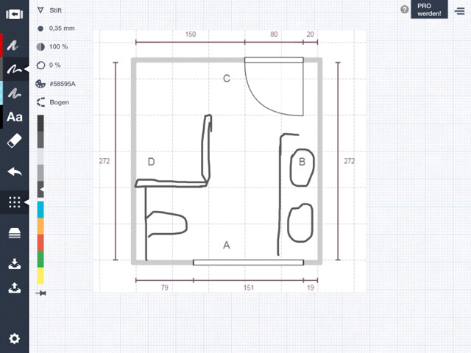Choose the Aa text tool
Viewport: 471px width, 353px height.
pos(14,117)
